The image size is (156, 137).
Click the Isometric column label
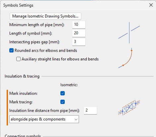[x=69, y=85]
